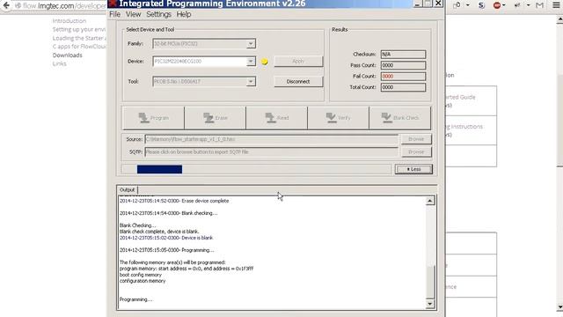Open the arrow next to the Adblock icon
Image resolution: width=563 pixels, height=317 pixels.
(x=504, y=5)
